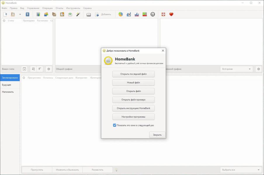The image size is (264, 175).
Task: Click the Настройки программы button
Action: [133, 117]
